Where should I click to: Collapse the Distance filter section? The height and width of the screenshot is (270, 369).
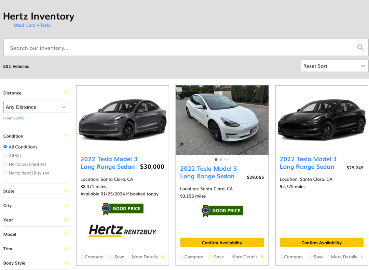(x=67, y=93)
